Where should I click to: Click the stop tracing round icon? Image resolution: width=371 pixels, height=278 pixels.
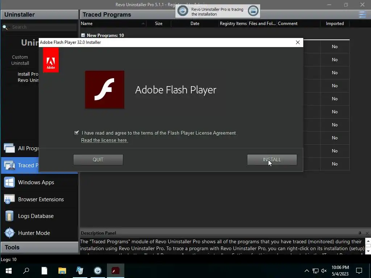pyautogui.click(x=183, y=10)
